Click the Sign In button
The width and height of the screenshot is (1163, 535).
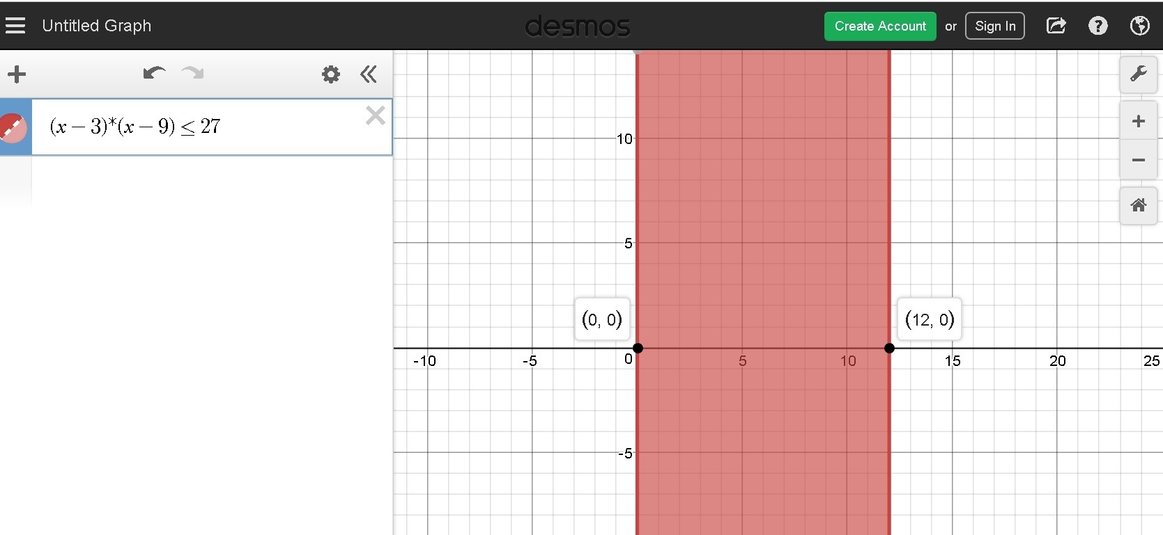click(x=994, y=26)
